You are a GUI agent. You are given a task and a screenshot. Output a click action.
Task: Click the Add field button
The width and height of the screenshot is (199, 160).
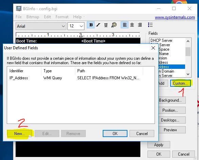coord(163,83)
